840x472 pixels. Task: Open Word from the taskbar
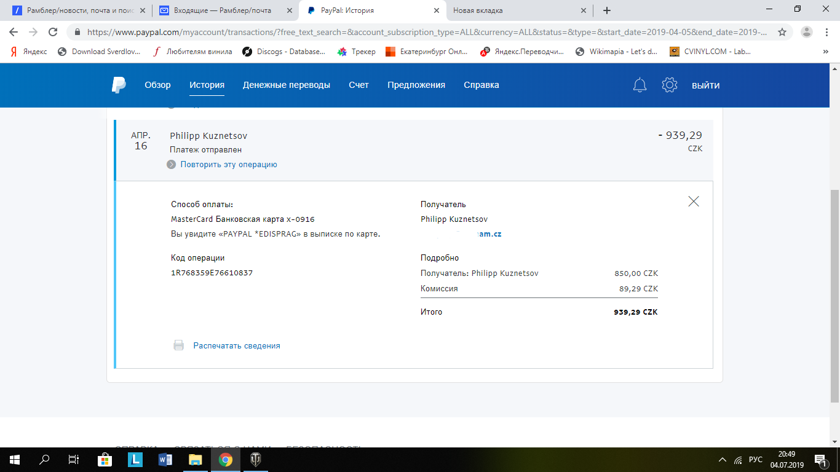click(x=165, y=459)
